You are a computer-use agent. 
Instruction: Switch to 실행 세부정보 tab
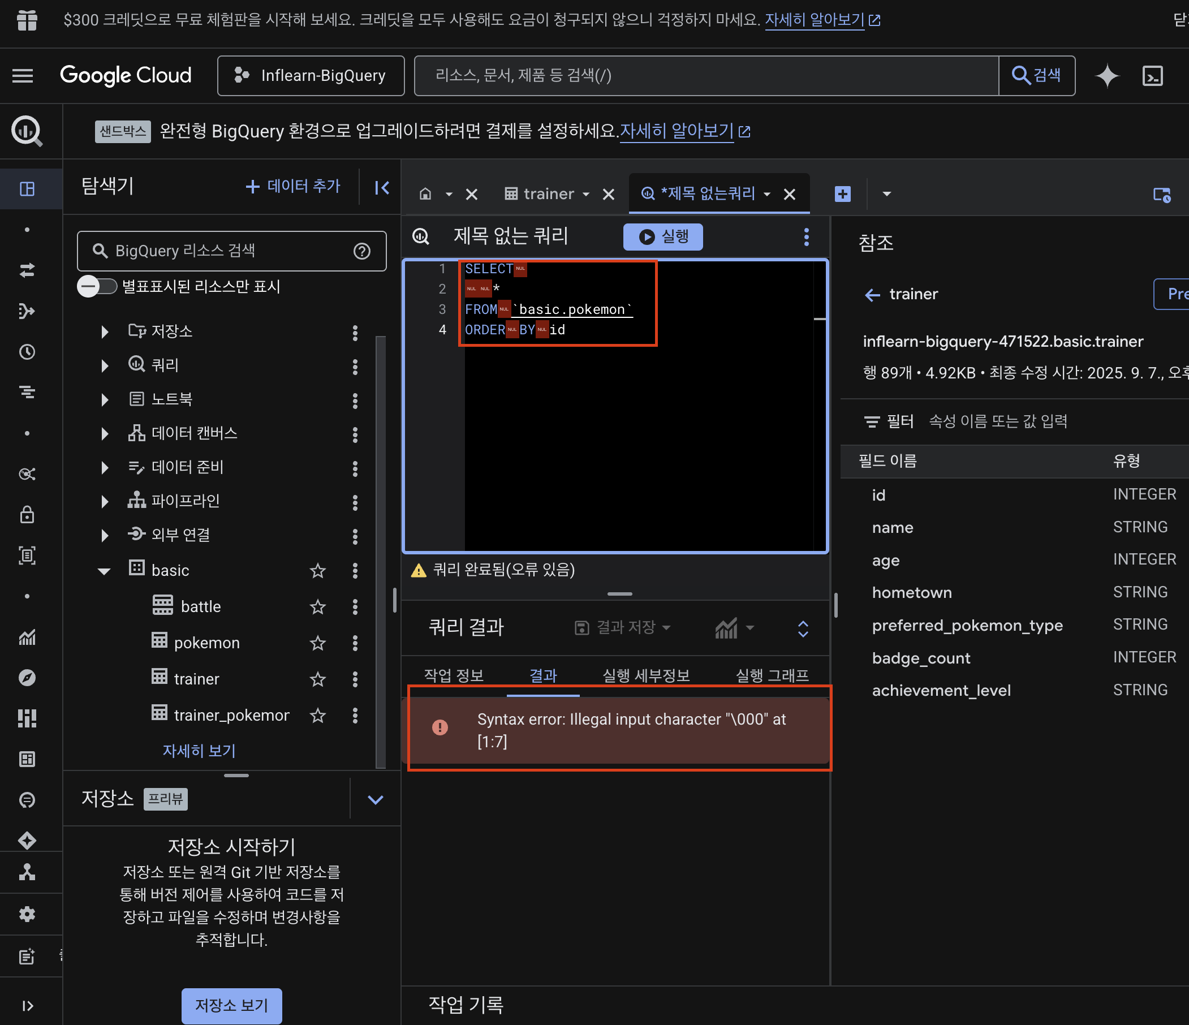(x=646, y=675)
